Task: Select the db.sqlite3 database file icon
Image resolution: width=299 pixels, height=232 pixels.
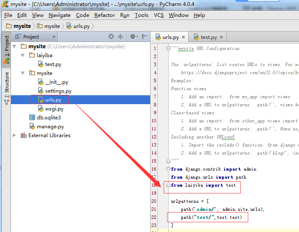Action: click(x=32, y=117)
